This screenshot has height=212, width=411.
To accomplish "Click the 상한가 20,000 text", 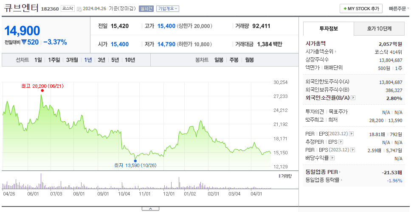I will click(x=194, y=26).
